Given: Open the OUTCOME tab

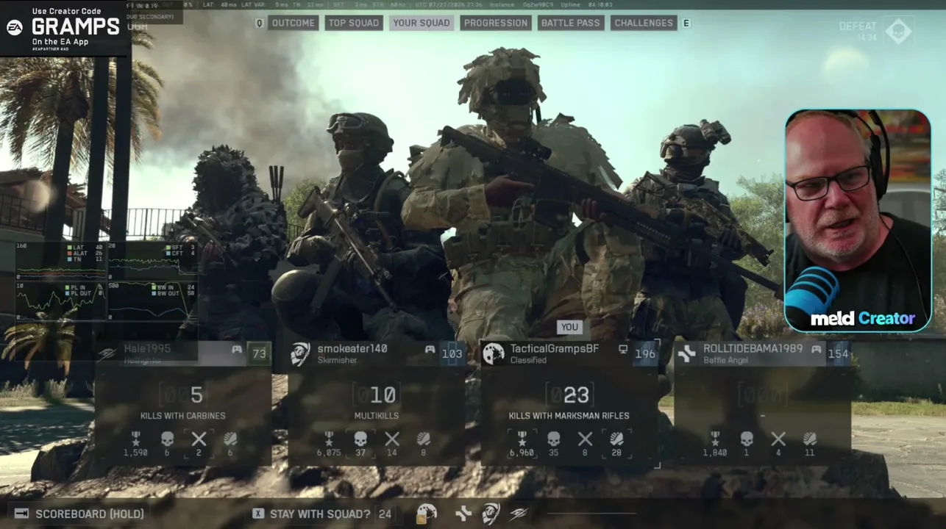Looking at the screenshot, I should click(293, 23).
